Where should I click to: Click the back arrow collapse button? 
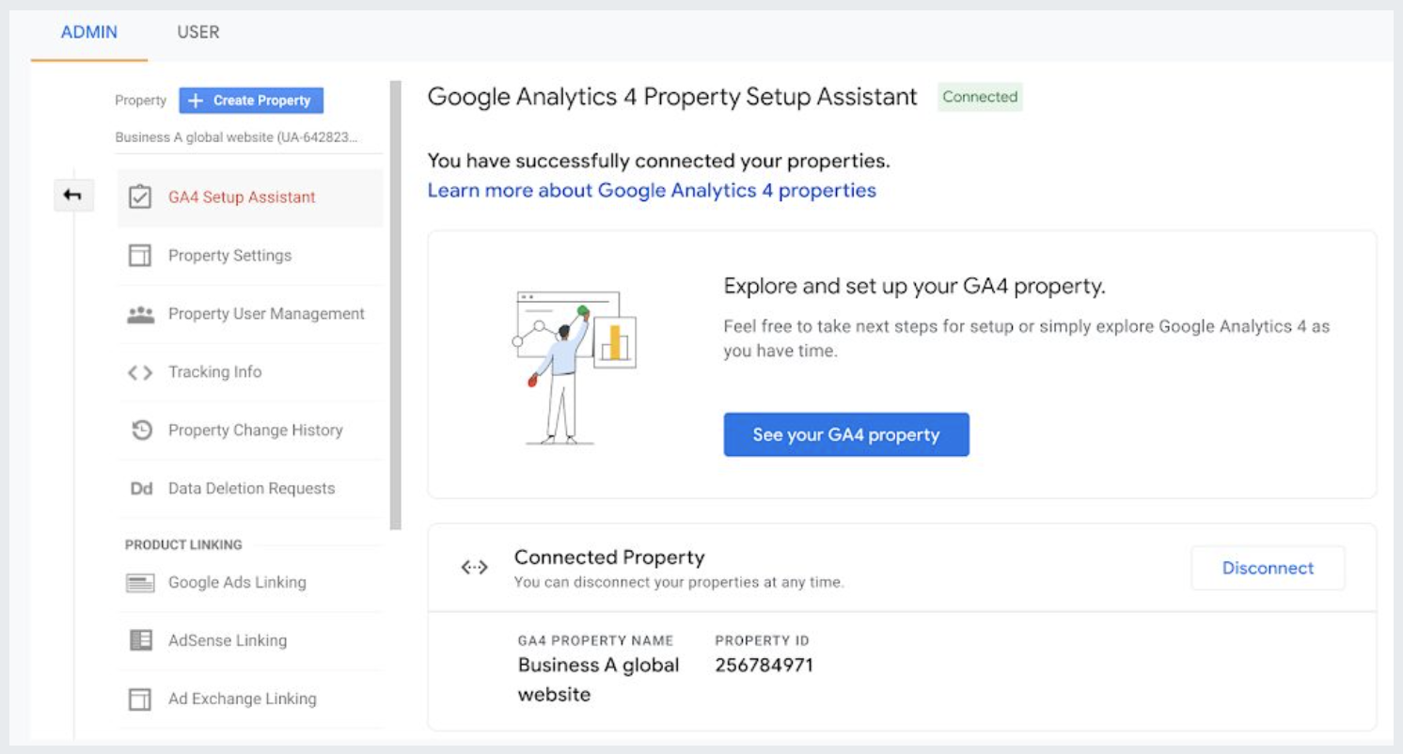click(x=73, y=196)
